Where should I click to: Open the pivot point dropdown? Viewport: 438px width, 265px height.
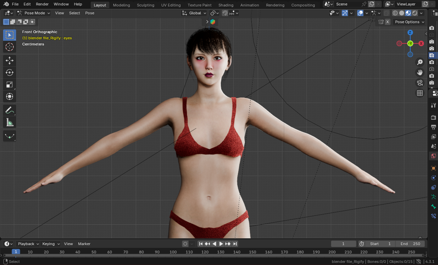(215, 13)
